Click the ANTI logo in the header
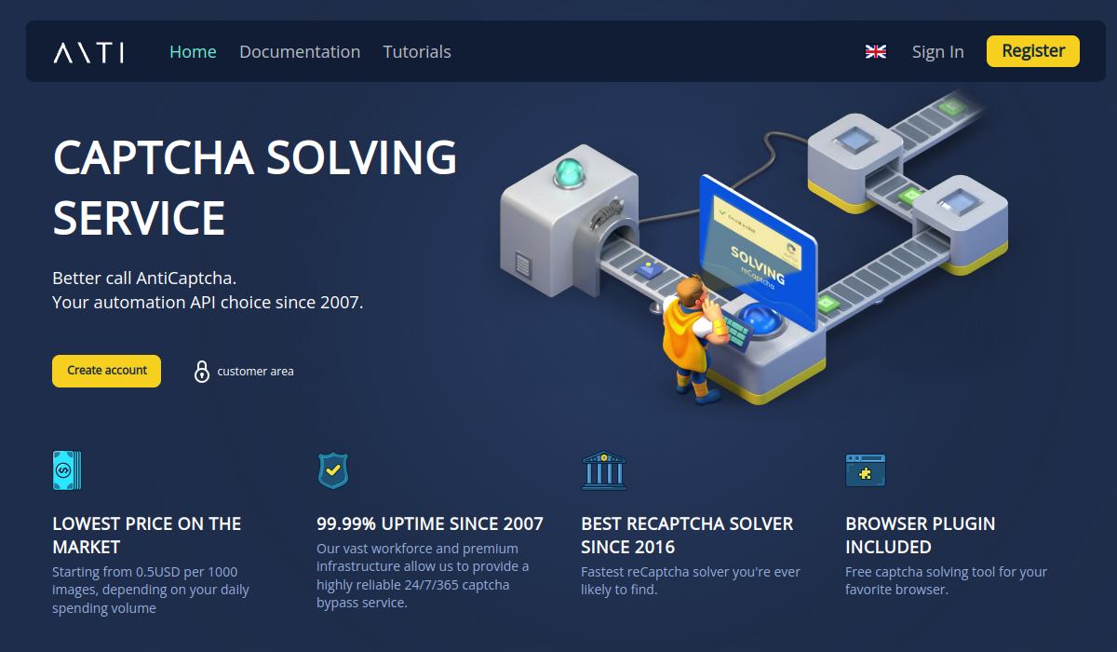This screenshot has height=652, width=1117. (88, 52)
